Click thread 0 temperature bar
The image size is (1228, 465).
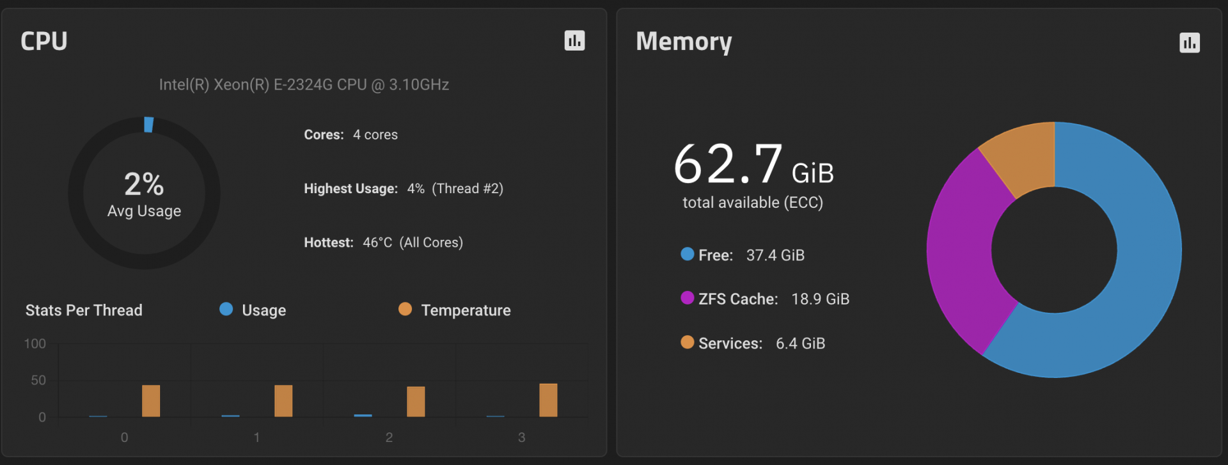click(151, 401)
